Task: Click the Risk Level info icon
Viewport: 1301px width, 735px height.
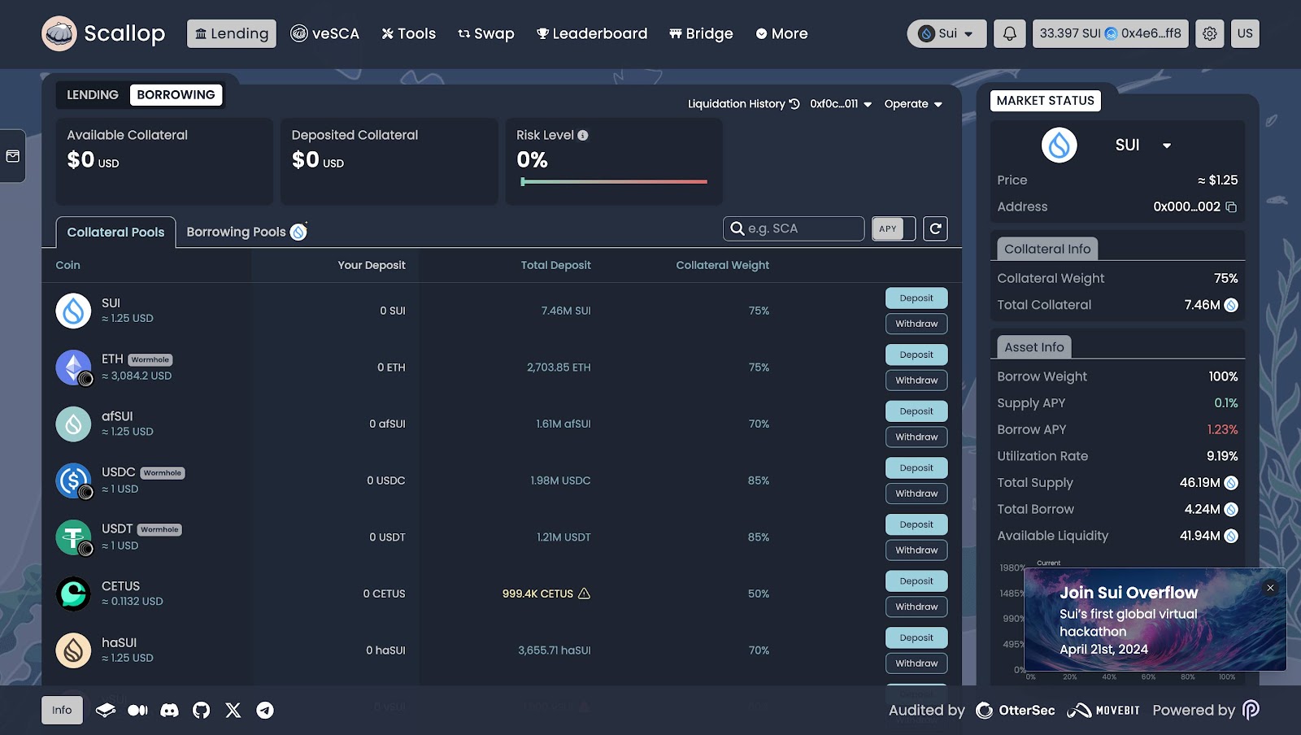Action: [x=583, y=135]
